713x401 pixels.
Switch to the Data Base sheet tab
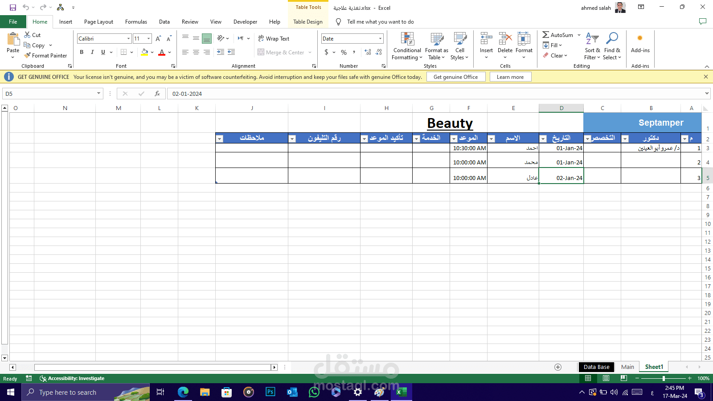point(596,367)
